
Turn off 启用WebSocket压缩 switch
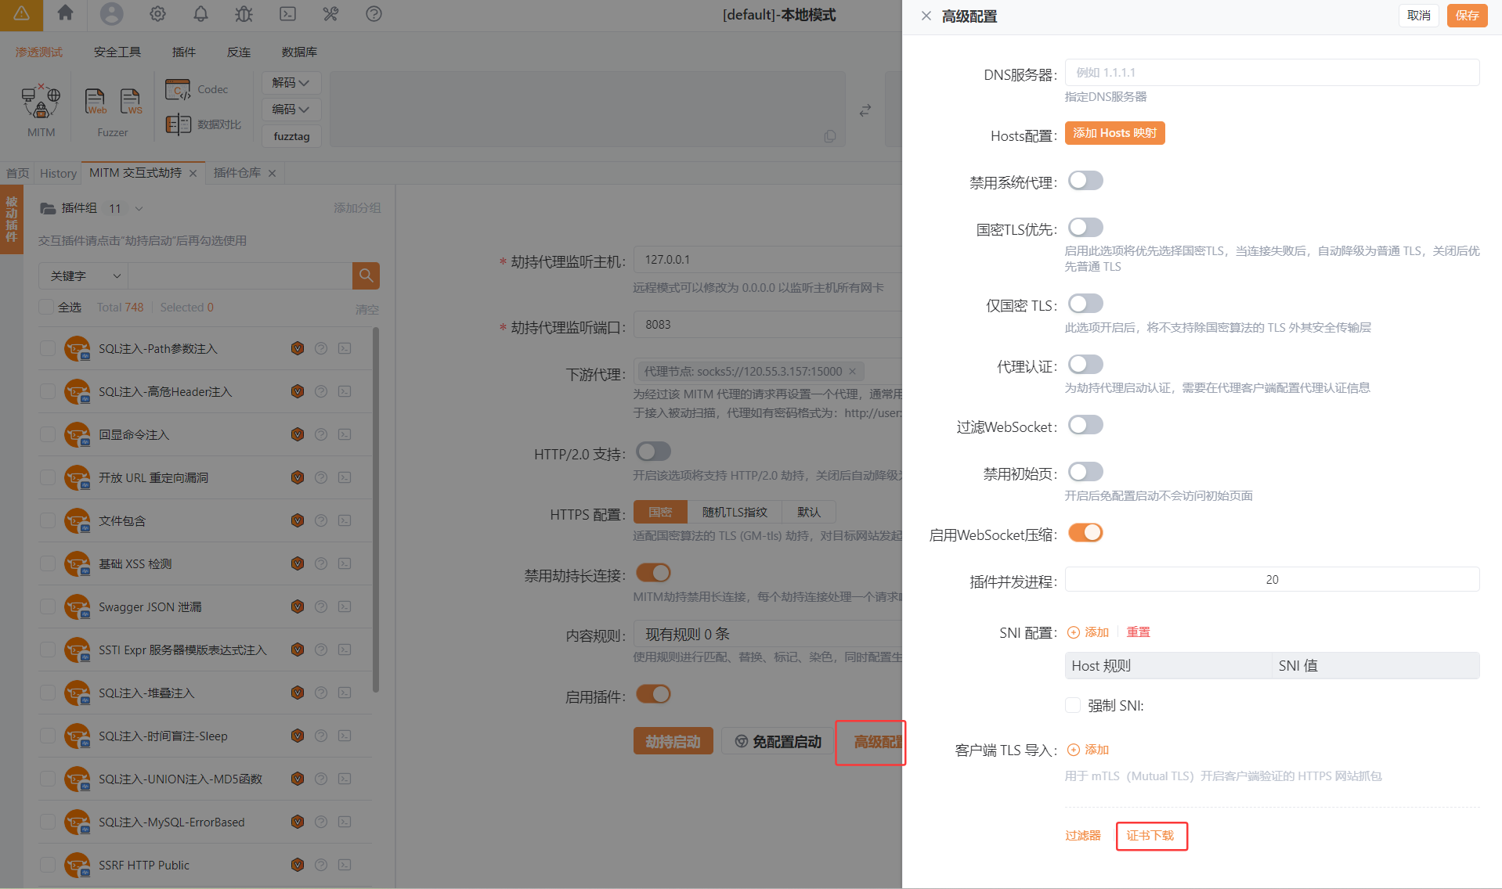[1085, 533]
